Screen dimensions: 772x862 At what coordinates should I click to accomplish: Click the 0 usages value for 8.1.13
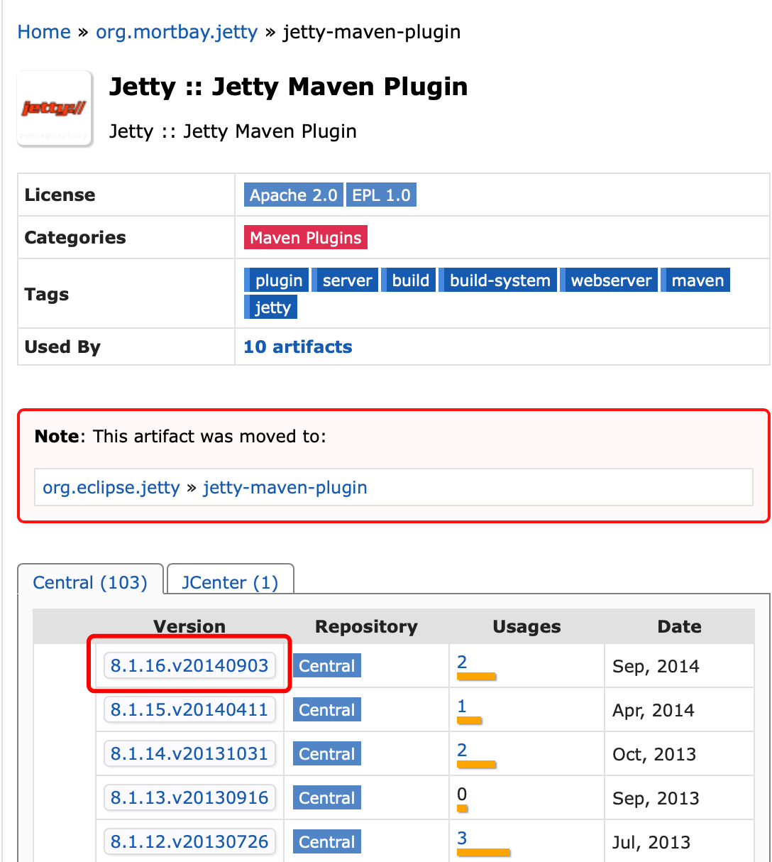pyautogui.click(x=462, y=795)
